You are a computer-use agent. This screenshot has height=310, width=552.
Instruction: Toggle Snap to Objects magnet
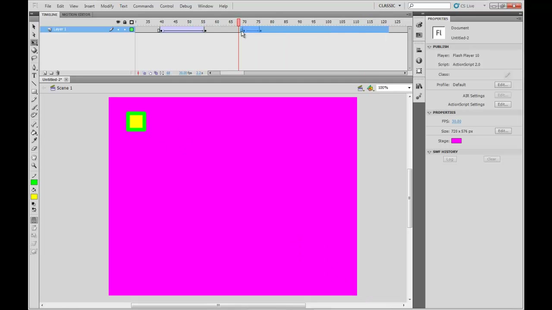point(34,220)
